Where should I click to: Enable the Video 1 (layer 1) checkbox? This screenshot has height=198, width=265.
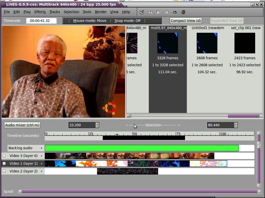coord(4,163)
